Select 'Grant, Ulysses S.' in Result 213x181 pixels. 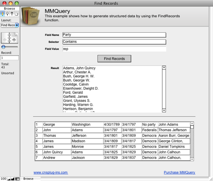[77, 101]
